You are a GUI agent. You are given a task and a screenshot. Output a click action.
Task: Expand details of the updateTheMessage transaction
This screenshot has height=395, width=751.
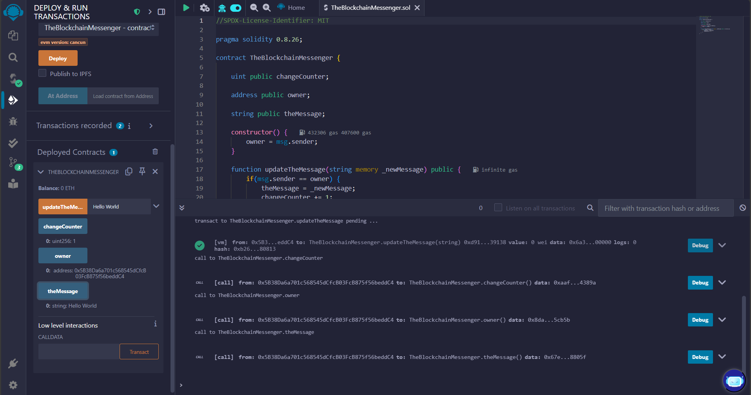point(722,245)
